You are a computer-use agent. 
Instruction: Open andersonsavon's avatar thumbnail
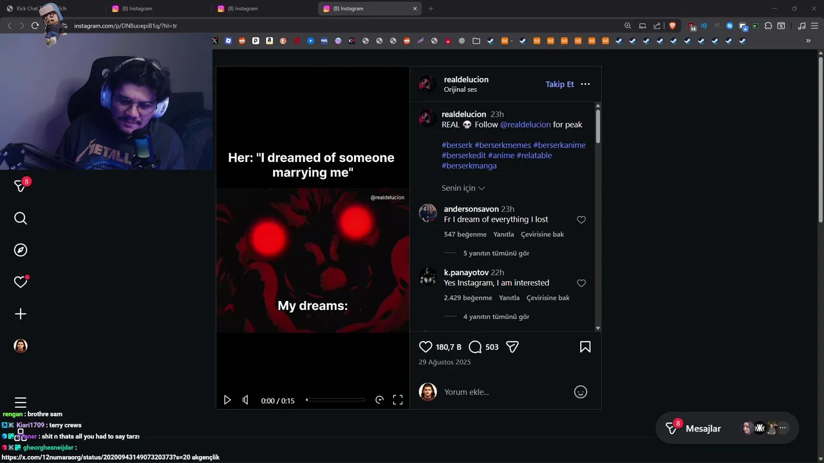[428, 213]
